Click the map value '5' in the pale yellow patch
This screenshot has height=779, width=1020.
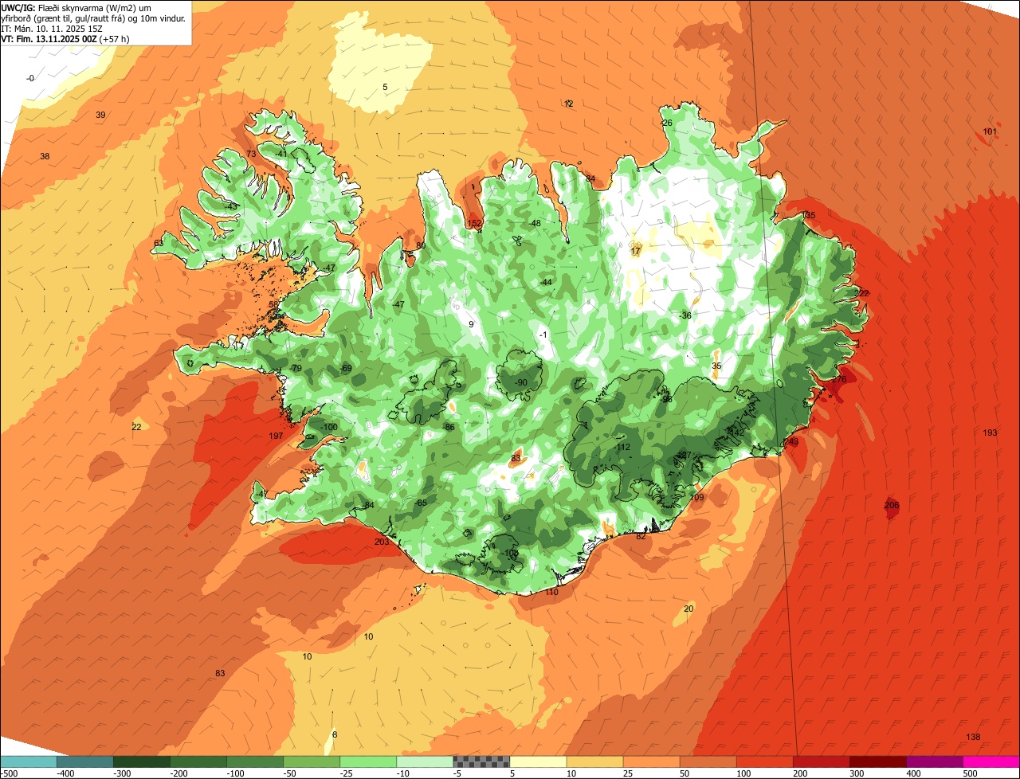385,87
